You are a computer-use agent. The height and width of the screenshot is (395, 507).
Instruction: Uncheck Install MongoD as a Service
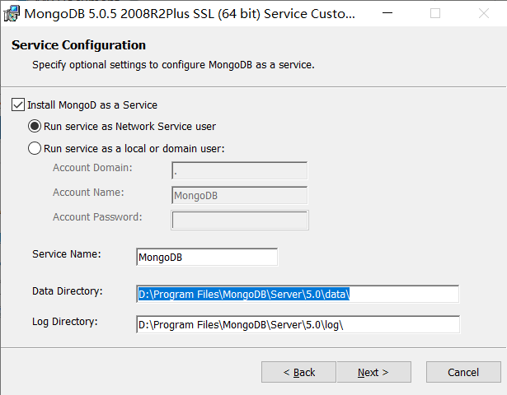(18, 105)
